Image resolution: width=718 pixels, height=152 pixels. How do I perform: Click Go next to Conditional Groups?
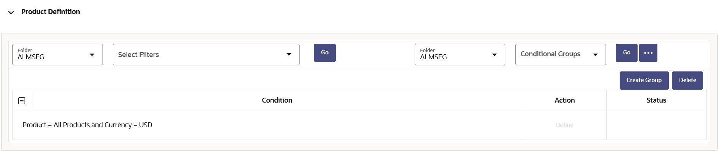coord(627,53)
